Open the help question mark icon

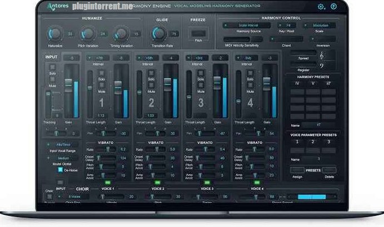333,6
